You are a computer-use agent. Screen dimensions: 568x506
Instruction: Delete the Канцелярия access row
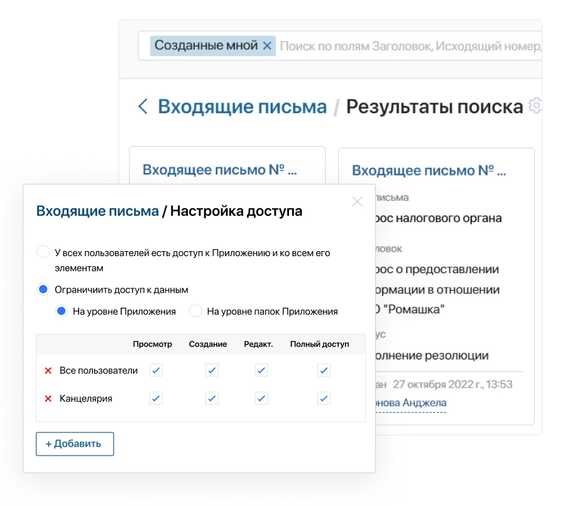[48, 398]
